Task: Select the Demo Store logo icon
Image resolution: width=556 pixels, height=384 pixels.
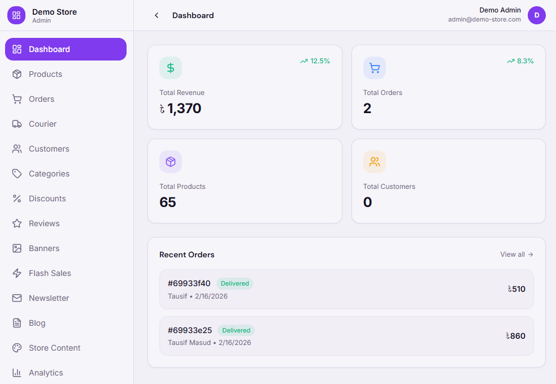Action: pos(16,15)
